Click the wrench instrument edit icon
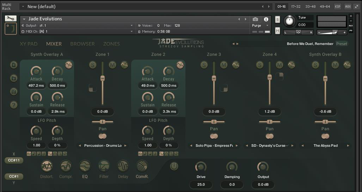 click(11, 18)
